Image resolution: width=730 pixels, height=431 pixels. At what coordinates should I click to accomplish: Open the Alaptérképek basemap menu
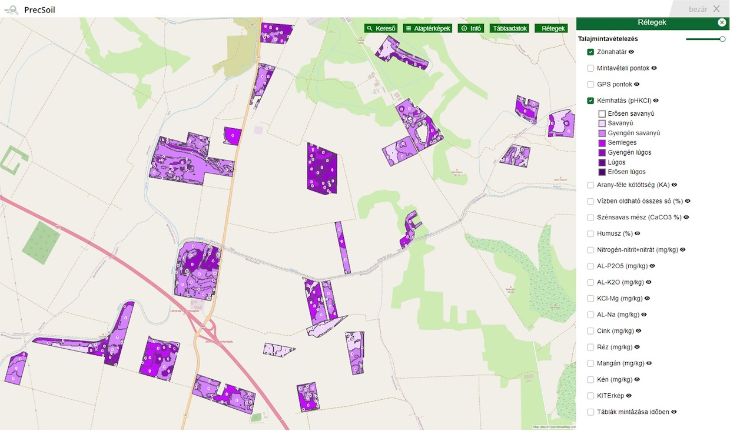[x=427, y=28]
